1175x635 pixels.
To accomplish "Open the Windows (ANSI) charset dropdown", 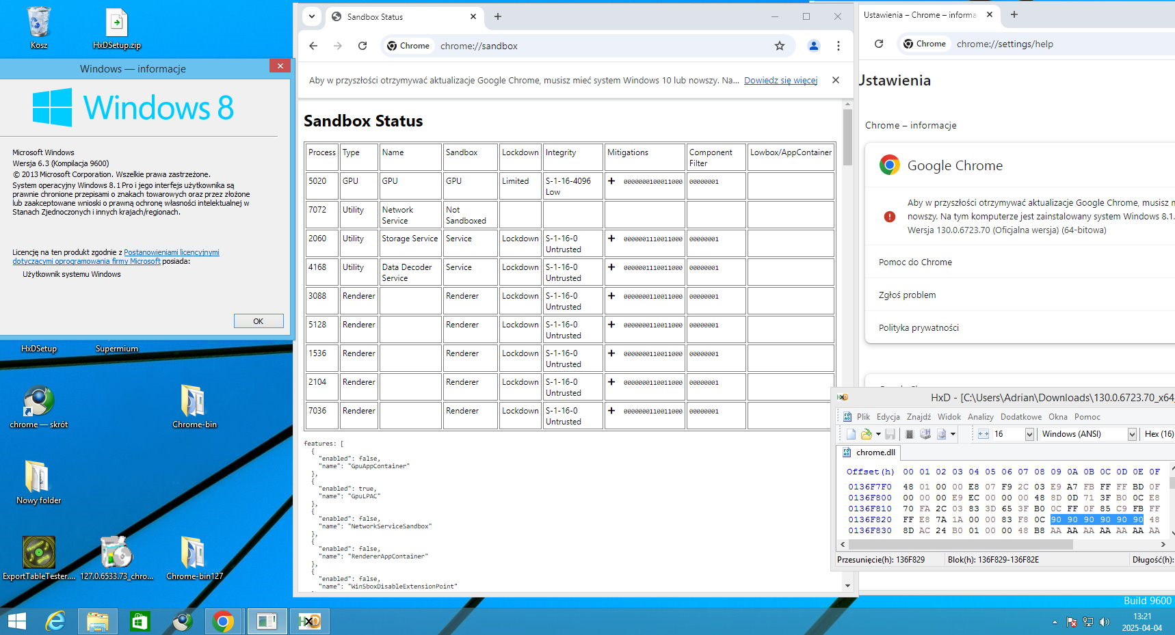I will pos(1132,435).
